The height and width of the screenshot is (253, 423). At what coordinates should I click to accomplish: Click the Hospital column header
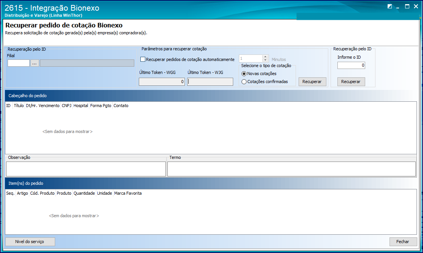click(81, 106)
